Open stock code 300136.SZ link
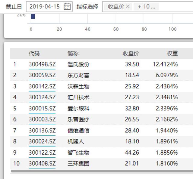Image resolution: width=193 pixels, height=179 pixels. tap(42, 130)
